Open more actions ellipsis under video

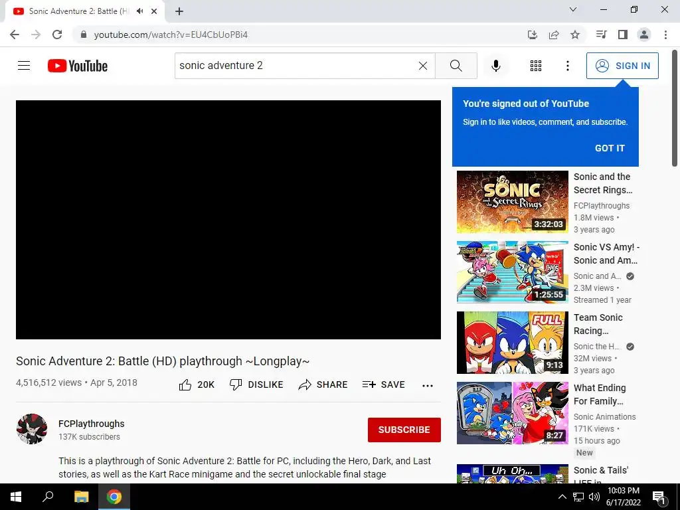[x=427, y=386]
